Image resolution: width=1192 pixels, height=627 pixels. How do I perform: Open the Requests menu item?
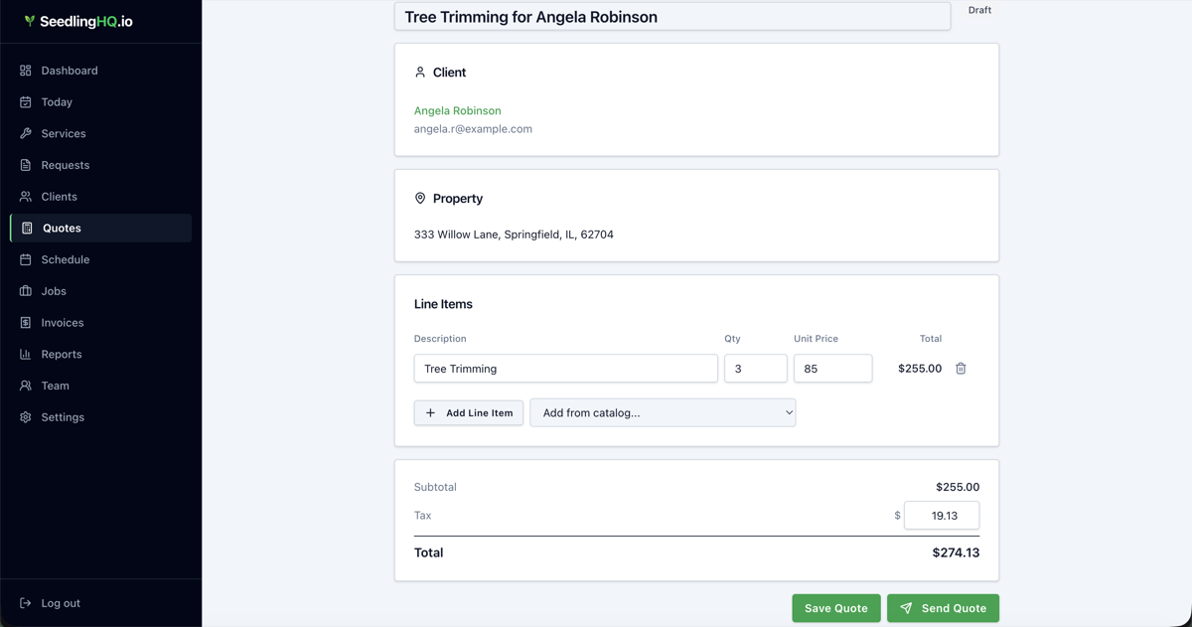click(65, 165)
